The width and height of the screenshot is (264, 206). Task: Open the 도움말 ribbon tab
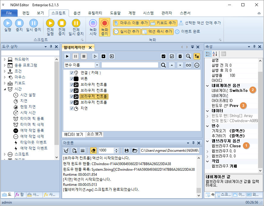coord(115,13)
